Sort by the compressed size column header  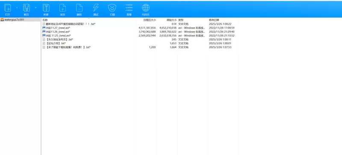(x=150, y=20)
